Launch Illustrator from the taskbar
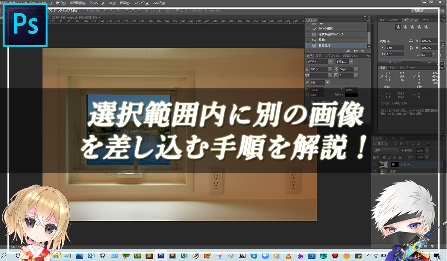Screen dimensions: 447x261 pos(173,256)
